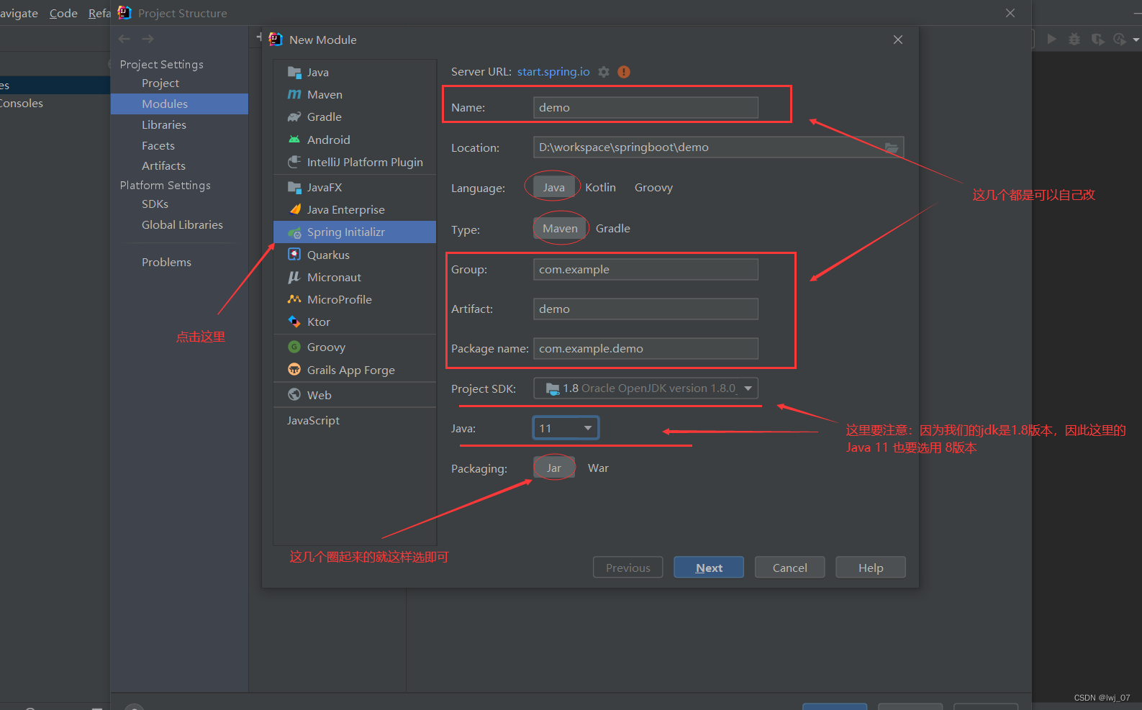Set build type to Gradle

pyautogui.click(x=613, y=228)
